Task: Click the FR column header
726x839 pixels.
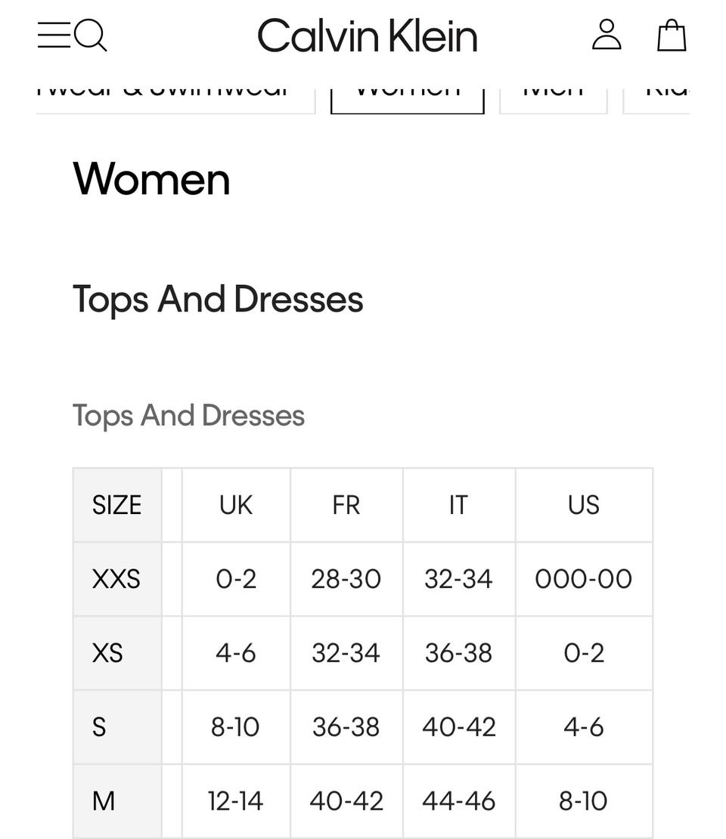Action: (346, 505)
